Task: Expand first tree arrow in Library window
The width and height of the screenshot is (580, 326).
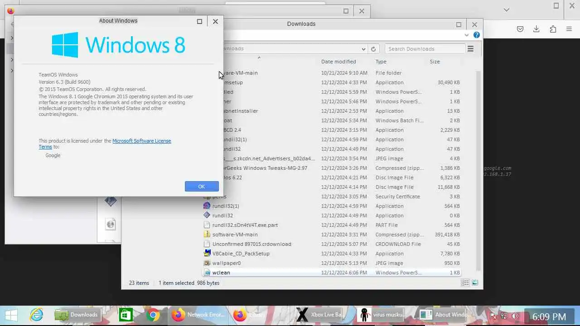Action: [x=12, y=38]
